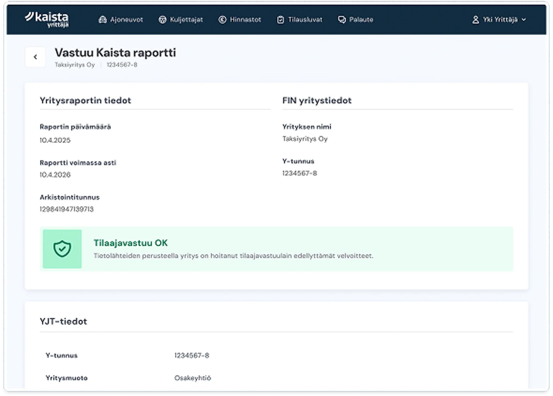Click the YJT-tiedot section heading
Screen dimensions: 553x396
click(63, 322)
